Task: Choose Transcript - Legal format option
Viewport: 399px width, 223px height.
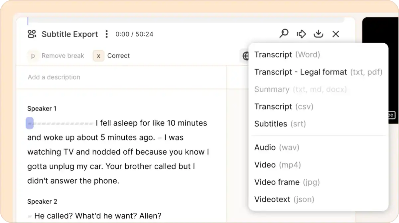Action: pos(318,72)
